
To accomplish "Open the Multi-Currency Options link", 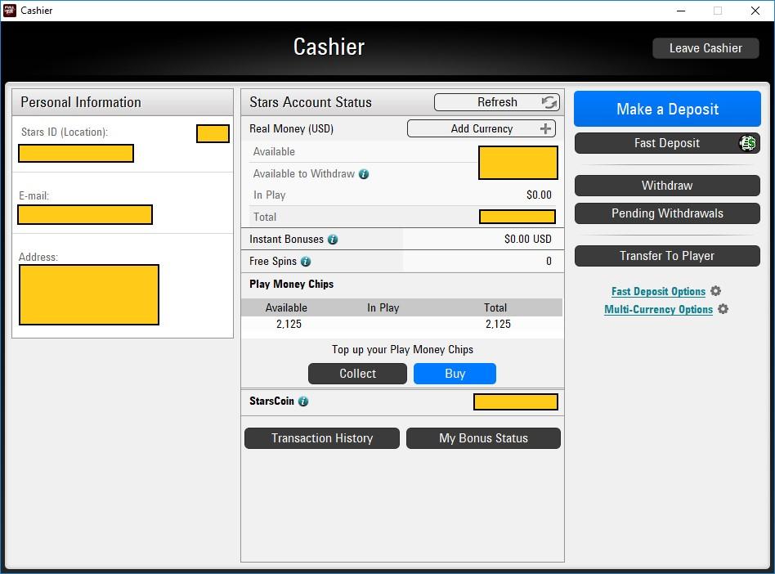I will [658, 309].
